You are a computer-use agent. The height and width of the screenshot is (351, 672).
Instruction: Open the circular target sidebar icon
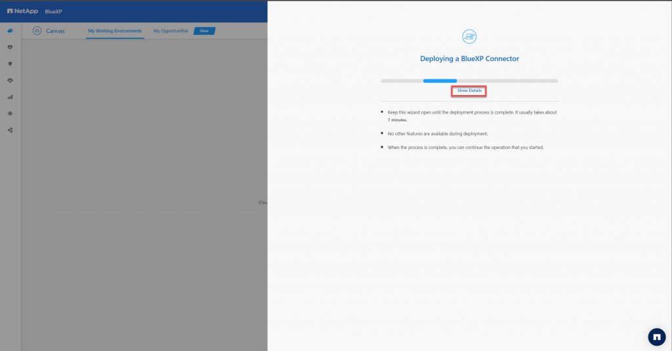pos(10,114)
